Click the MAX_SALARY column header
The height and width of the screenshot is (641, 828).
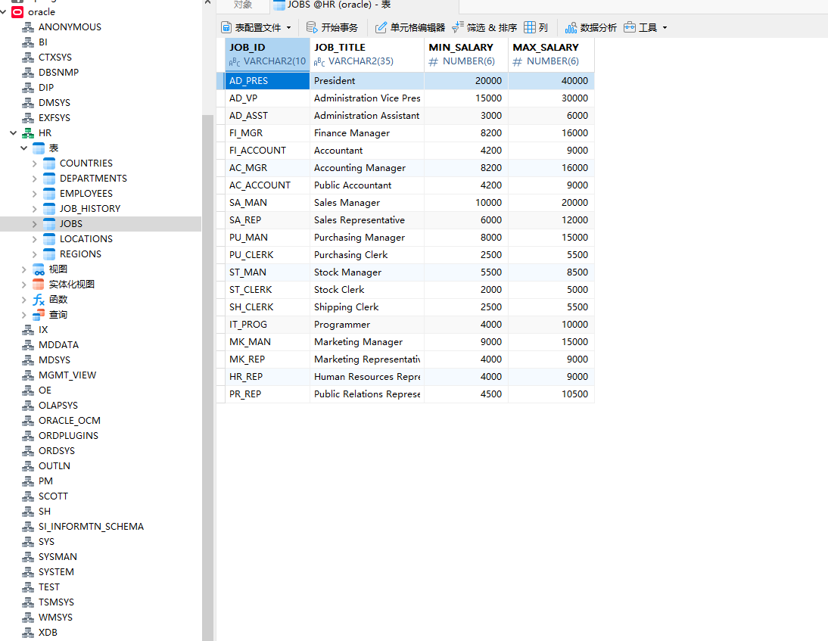[x=551, y=54]
